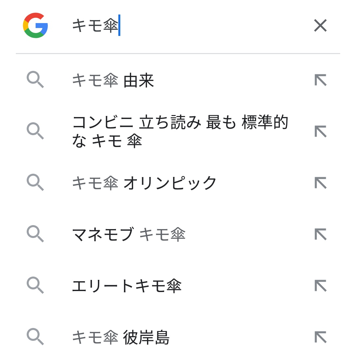Tap suggestion キモ傘 彼岸島

click(x=121, y=337)
